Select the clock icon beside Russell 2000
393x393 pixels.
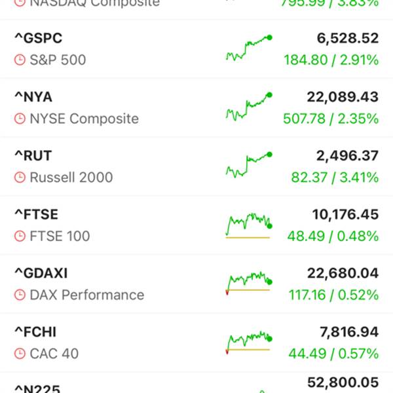20,178
